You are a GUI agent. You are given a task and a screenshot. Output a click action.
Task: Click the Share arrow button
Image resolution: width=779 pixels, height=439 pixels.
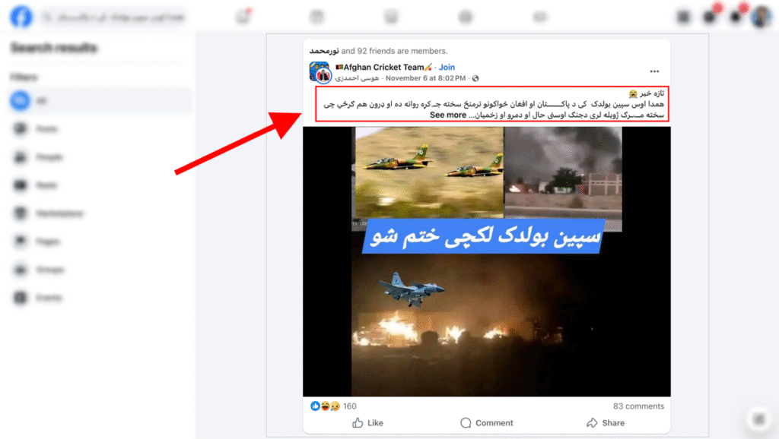[605, 422]
